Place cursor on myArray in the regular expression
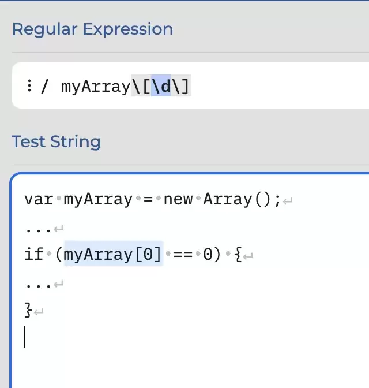The image size is (369, 388). point(96,87)
